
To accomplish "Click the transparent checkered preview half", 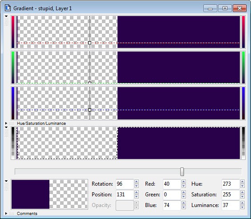I will 69,194.
